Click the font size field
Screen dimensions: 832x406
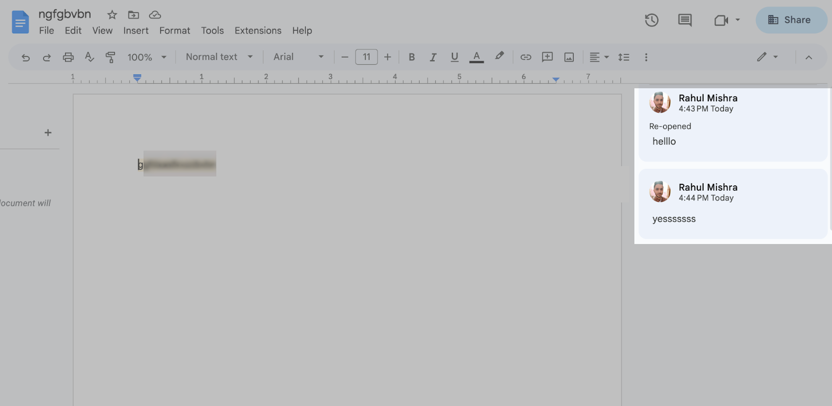[367, 57]
